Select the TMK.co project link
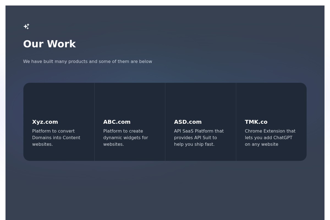The image size is (330, 220). click(x=256, y=122)
